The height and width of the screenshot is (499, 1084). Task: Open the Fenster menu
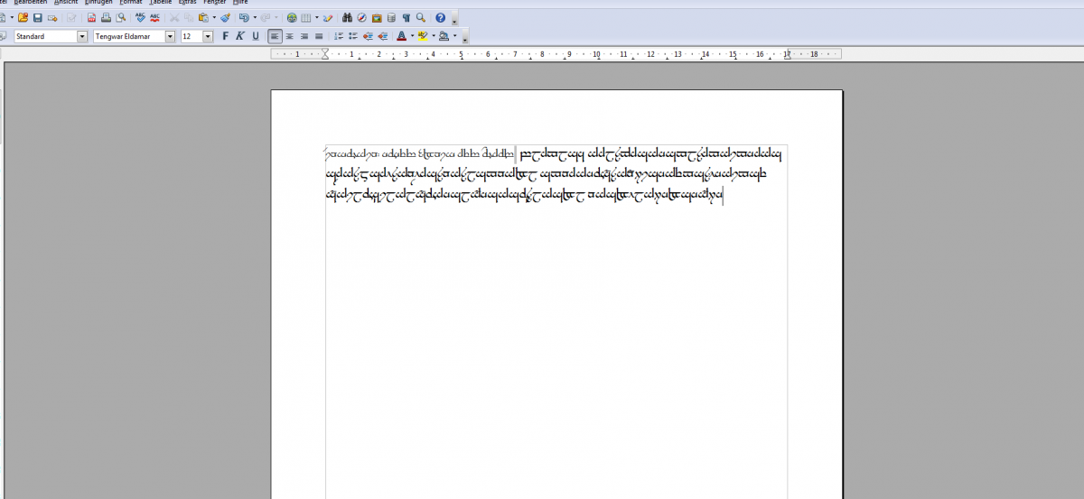coord(214,3)
